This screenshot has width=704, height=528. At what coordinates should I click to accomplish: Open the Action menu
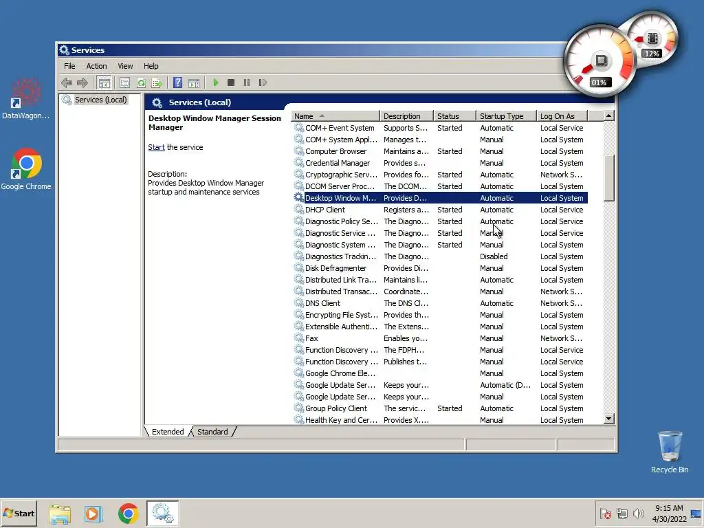(96, 66)
